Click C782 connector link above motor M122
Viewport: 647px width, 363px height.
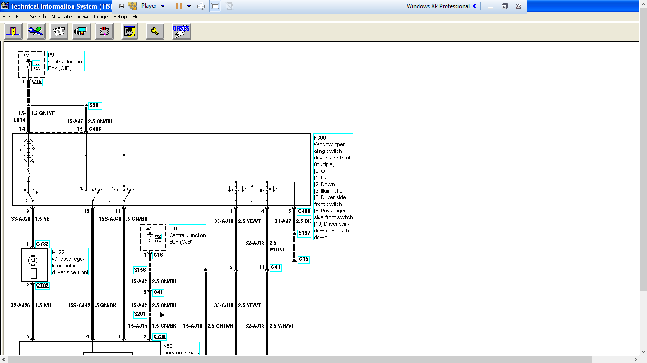coord(42,244)
